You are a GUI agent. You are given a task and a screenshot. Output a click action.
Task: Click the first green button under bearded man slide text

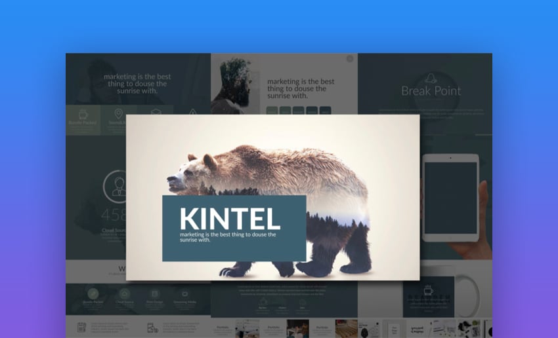click(x=272, y=111)
